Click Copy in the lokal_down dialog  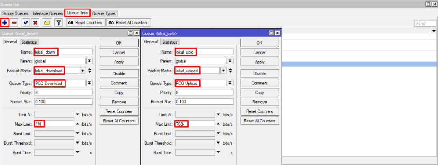(x=119, y=92)
